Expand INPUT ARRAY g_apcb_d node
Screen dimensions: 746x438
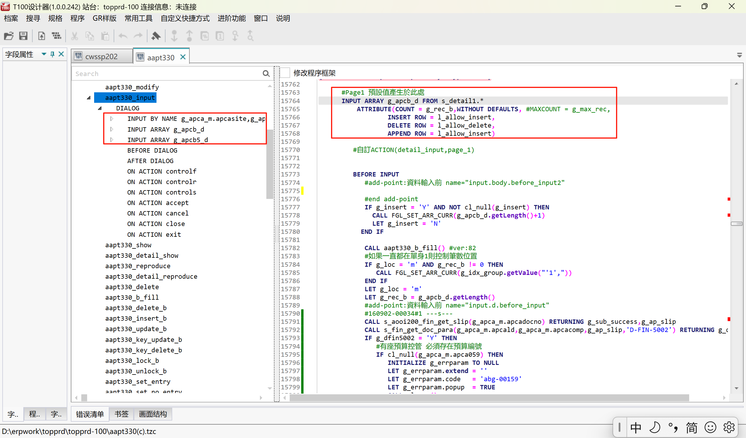pyautogui.click(x=112, y=129)
